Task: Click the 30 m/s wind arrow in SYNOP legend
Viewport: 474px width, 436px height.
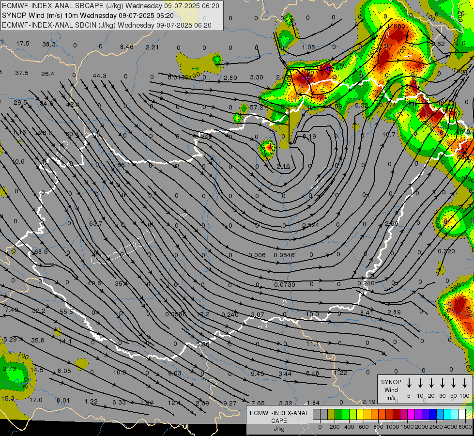Action: click(442, 383)
